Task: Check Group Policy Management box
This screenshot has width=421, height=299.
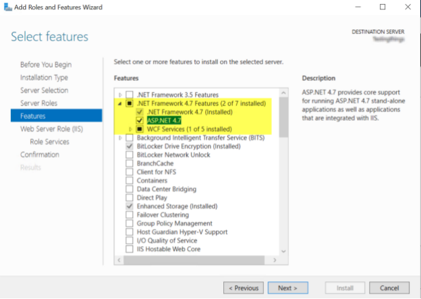Action: [130, 223]
